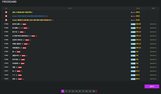161x94 pixels.
Task: Click the author name in row 173675
Action: tap(138, 79)
